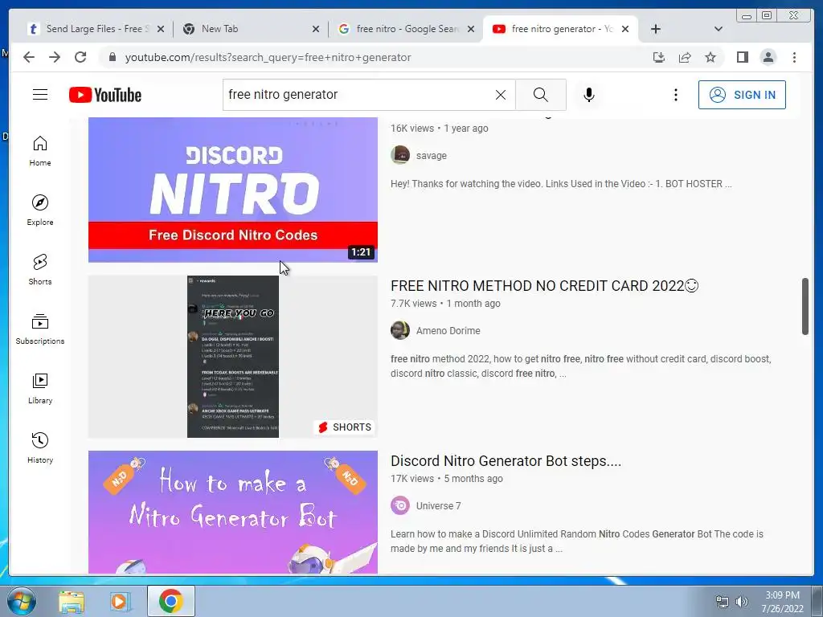The image size is (823, 617).
Task: Click description starting Hey! Thanks for watching
Action: point(560,184)
